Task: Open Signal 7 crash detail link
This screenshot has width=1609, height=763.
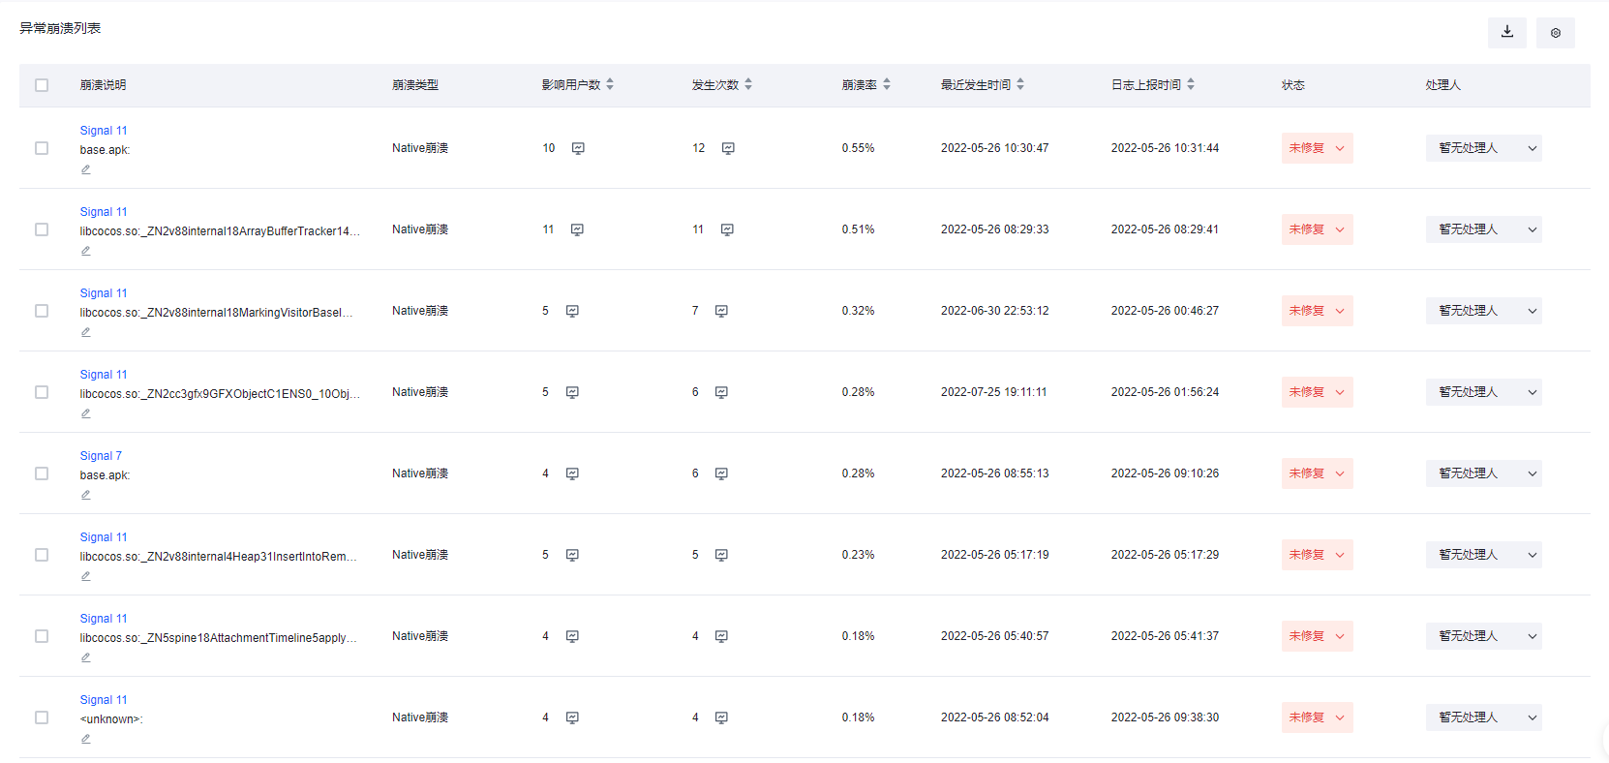Action: [x=101, y=456]
